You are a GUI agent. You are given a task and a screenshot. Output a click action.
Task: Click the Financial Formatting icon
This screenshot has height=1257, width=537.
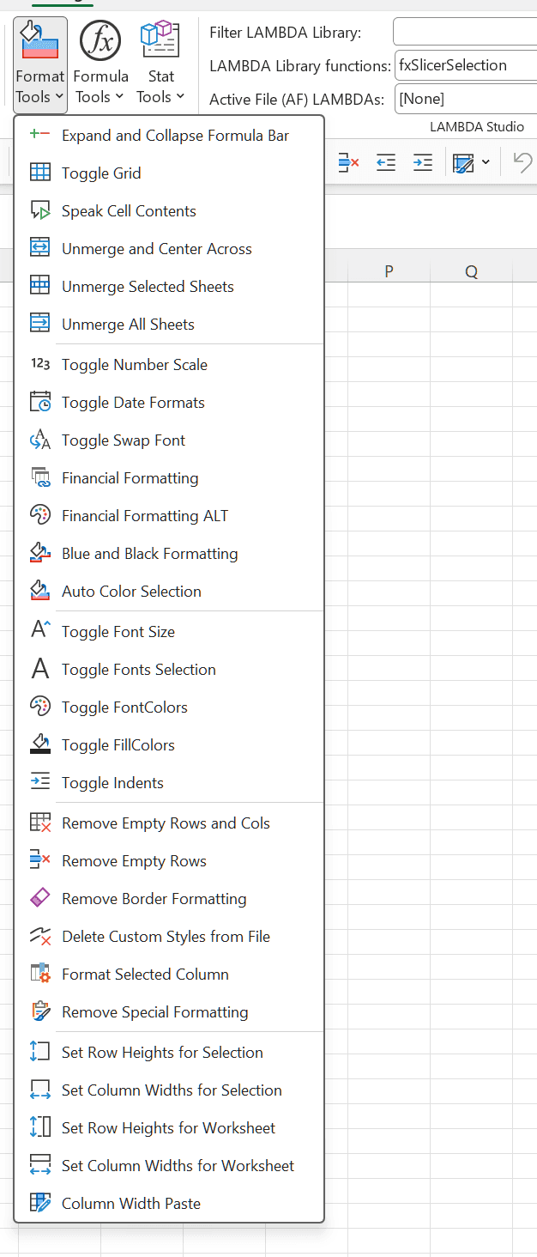pos(40,477)
